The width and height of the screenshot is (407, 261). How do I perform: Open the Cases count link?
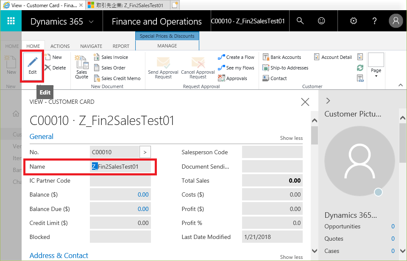coord(393,251)
